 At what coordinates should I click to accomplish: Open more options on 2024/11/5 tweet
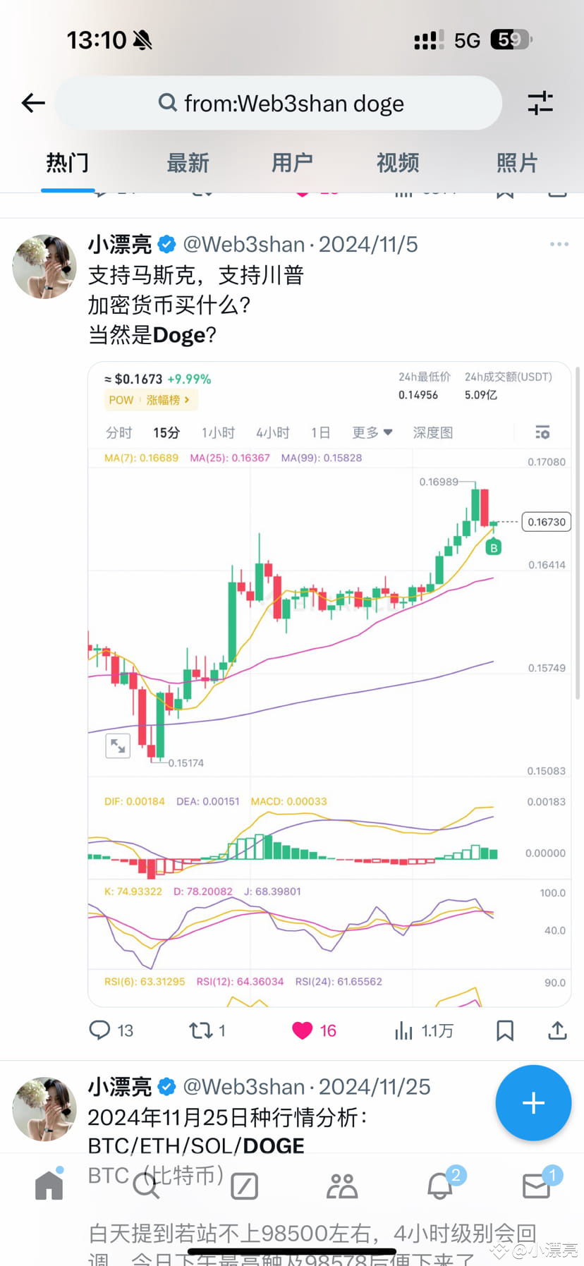(x=559, y=244)
